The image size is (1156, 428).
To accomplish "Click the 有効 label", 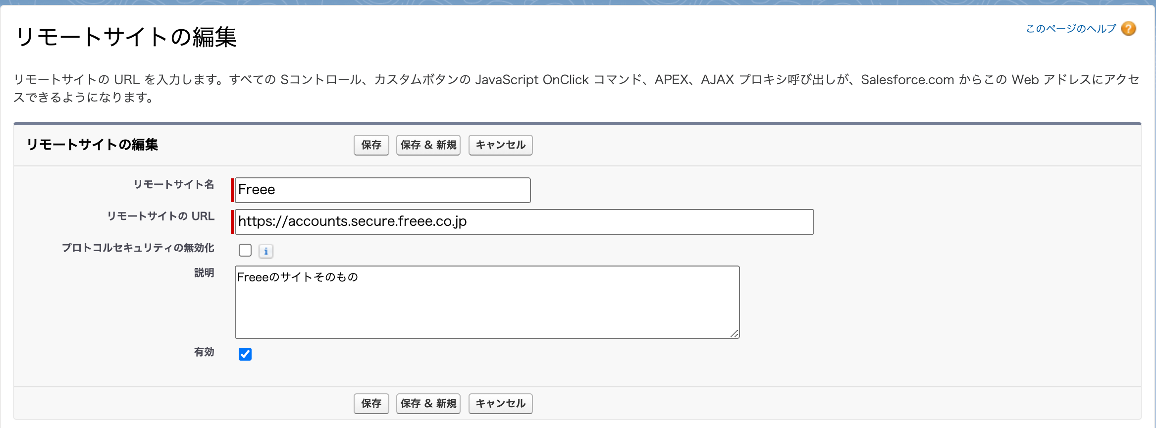I will click(204, 352).
